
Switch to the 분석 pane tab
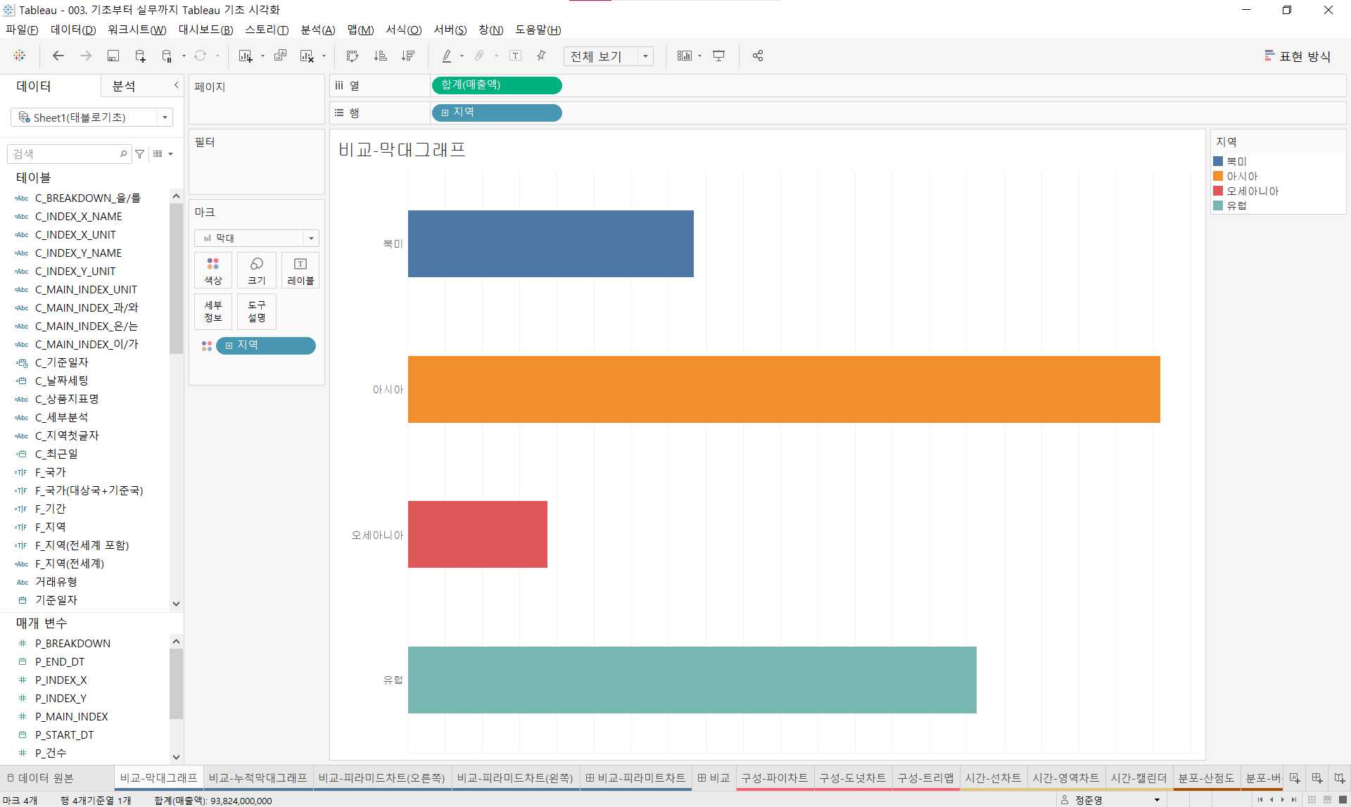point(124,86)
